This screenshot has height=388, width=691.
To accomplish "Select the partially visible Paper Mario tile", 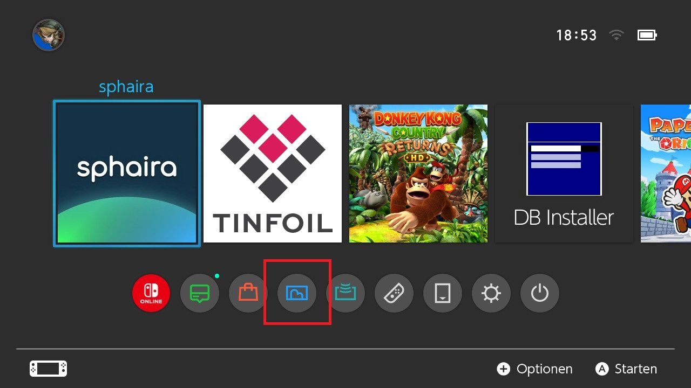I will coord(666,174).
